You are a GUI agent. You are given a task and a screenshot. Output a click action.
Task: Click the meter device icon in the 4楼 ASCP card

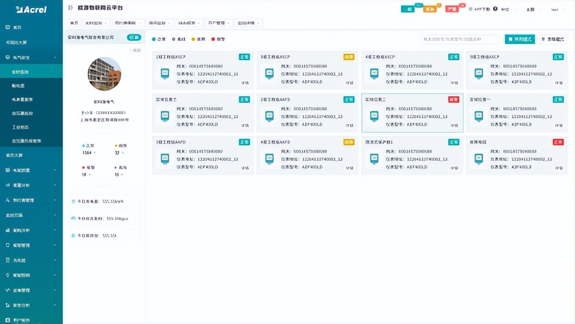click(x=374, y=73)
